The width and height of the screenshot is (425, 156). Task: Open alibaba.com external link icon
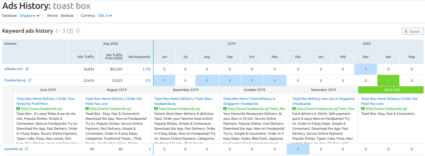tap(27, 69)
